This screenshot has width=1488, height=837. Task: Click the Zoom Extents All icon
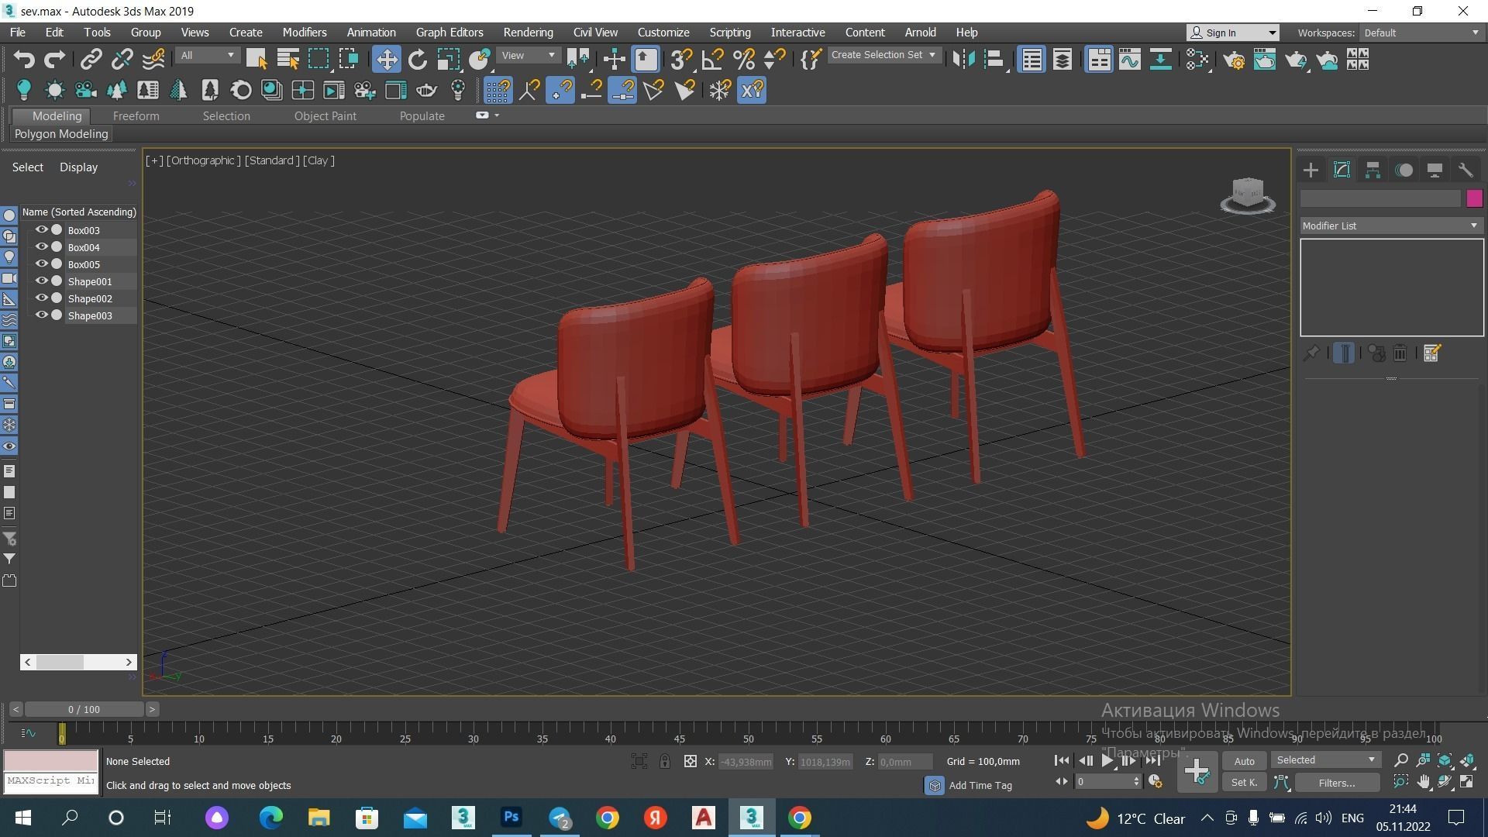coord(1467,760)
